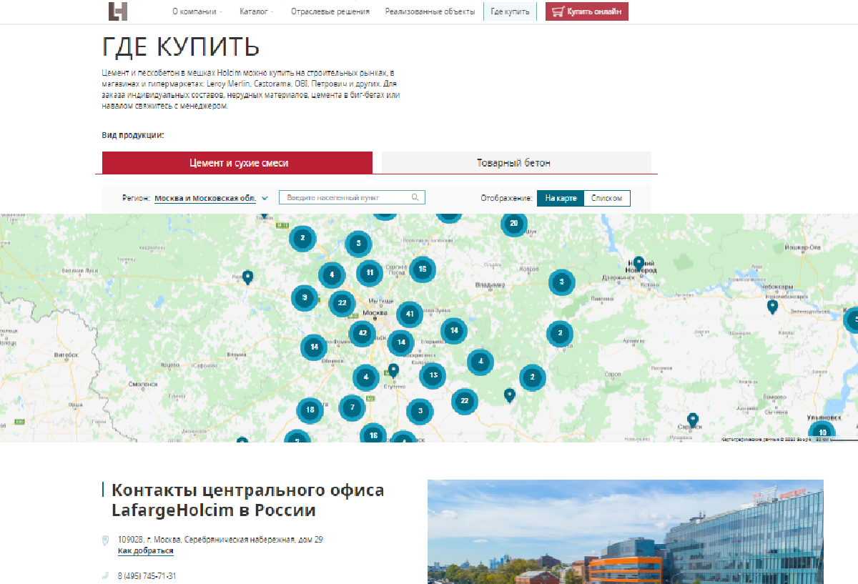This screenshot has width=858, height=584.
Task: Switch display to На карте
Action: click(561, 198)
